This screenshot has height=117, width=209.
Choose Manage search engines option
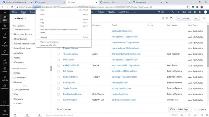[x=64, y=42]
